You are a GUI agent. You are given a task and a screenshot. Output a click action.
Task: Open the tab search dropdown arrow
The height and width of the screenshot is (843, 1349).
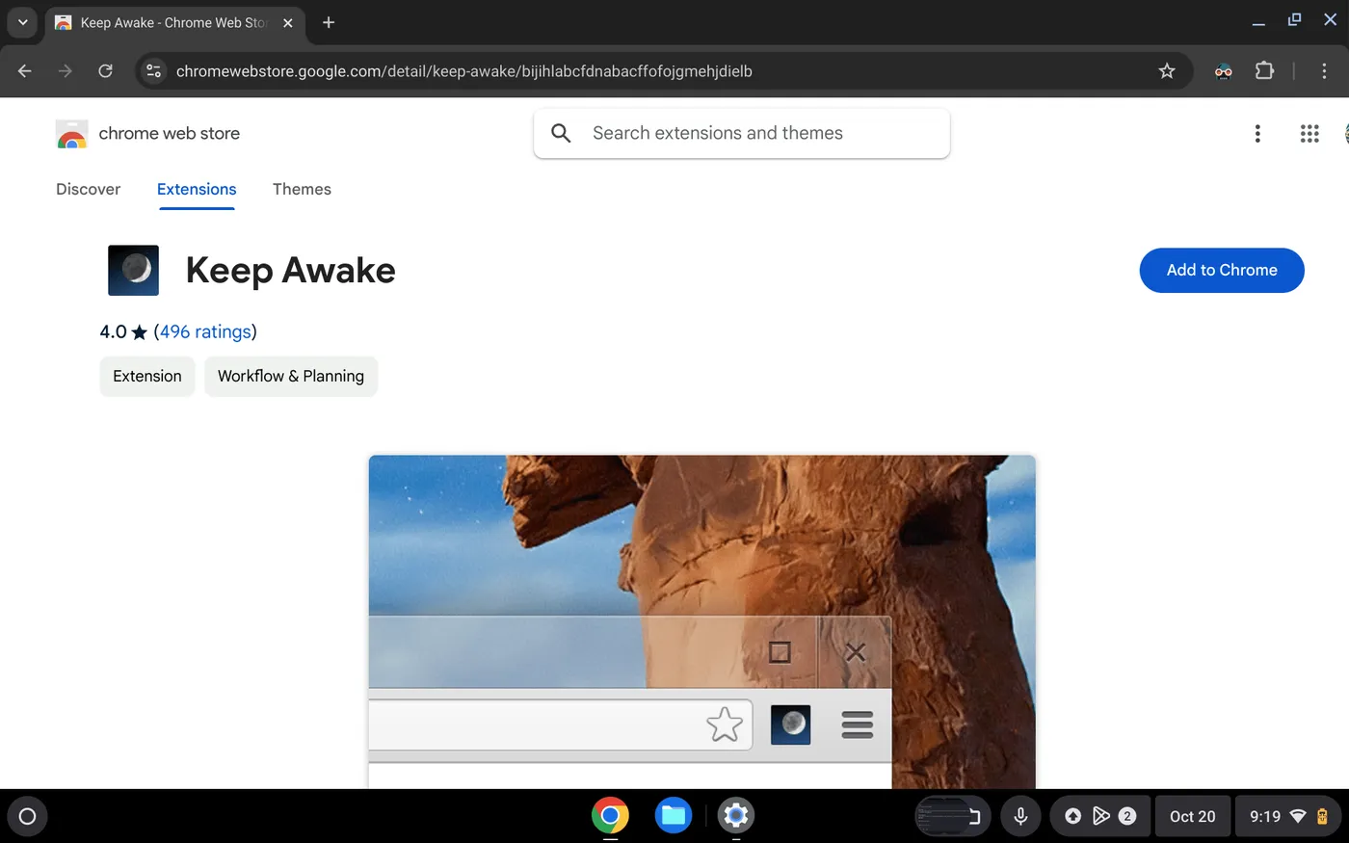tap(22, 22)
